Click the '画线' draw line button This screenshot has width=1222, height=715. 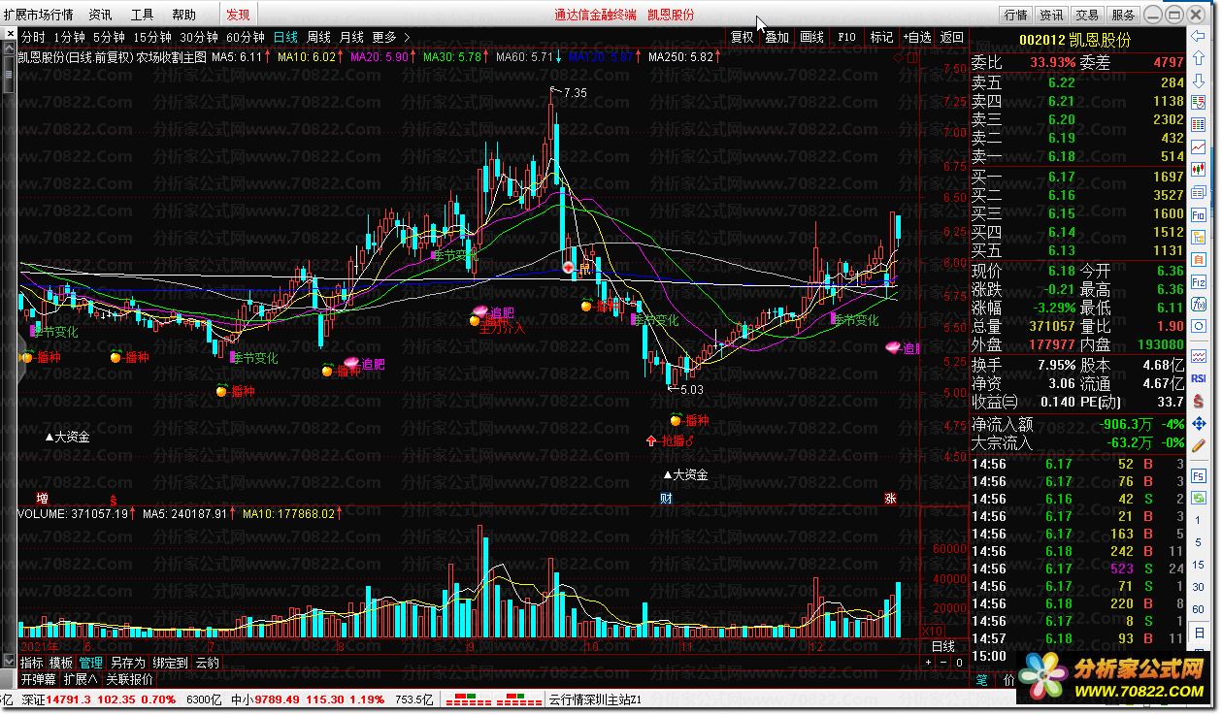[811, 37]
